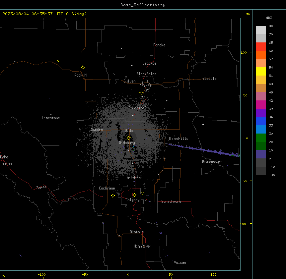This screenshot has width=286, height=279.
Task: Click the 2023/08/04 06:35:37 UTC timestamp
Action: click(33, 14)
